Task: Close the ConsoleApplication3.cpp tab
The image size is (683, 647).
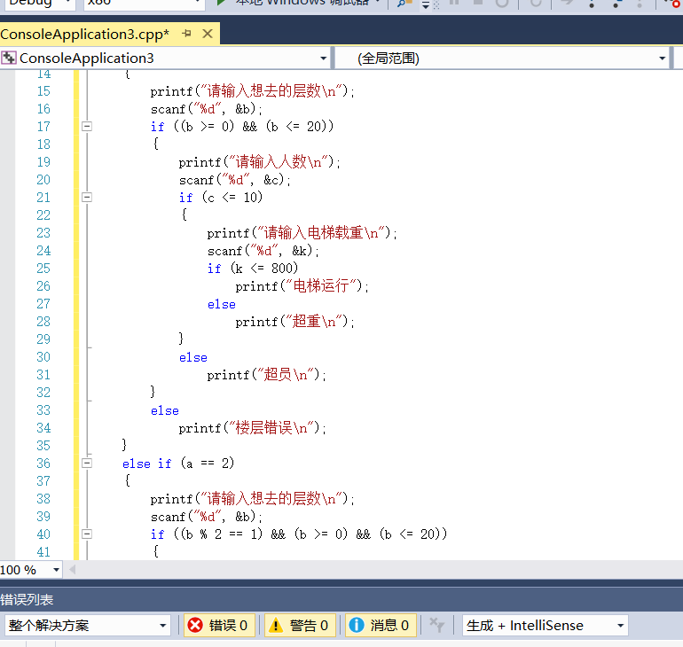Action: (208, 34)
